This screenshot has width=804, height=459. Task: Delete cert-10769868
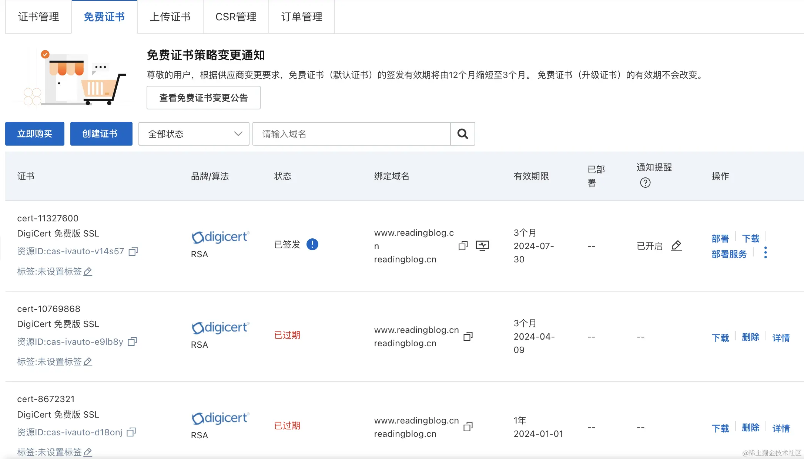751,337
